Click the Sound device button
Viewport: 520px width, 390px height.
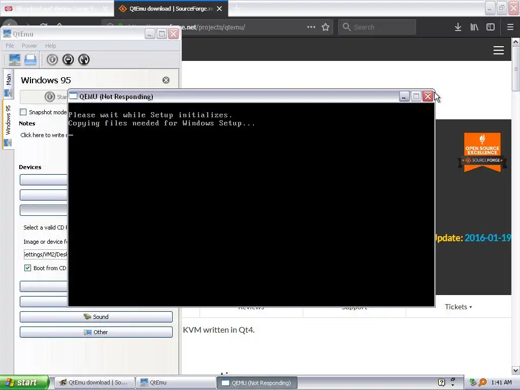coord(96,317)
